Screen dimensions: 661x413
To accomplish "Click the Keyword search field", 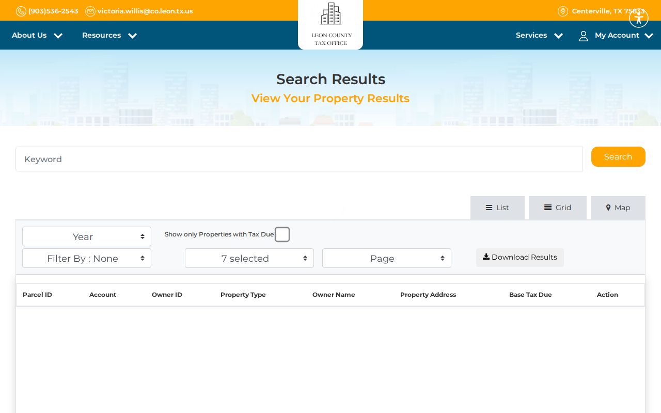I will 299,159.
